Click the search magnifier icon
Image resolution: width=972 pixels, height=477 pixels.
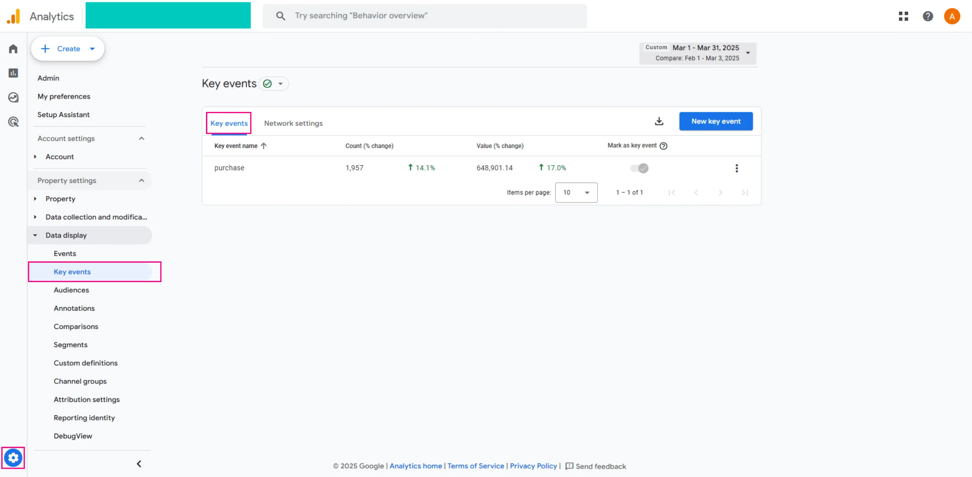pos(280,16)
